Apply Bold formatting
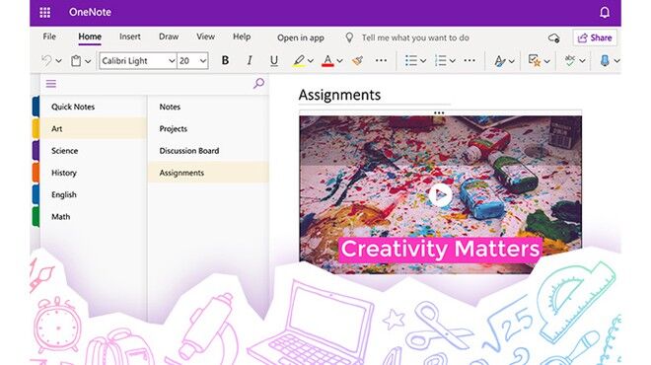651x365 pixels. point(225,60)
